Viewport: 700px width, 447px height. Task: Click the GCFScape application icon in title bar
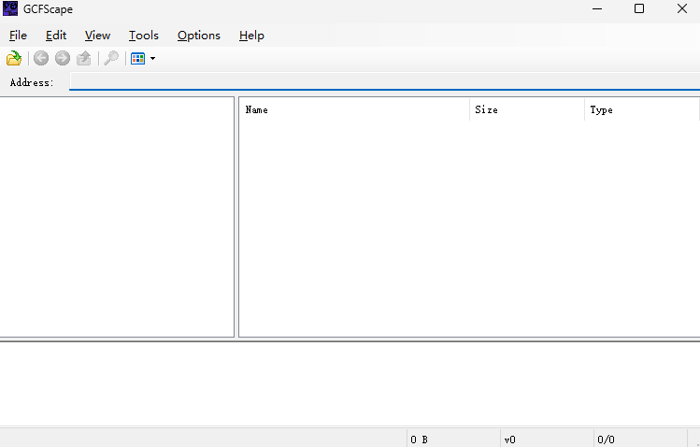(x=10, y=9)
